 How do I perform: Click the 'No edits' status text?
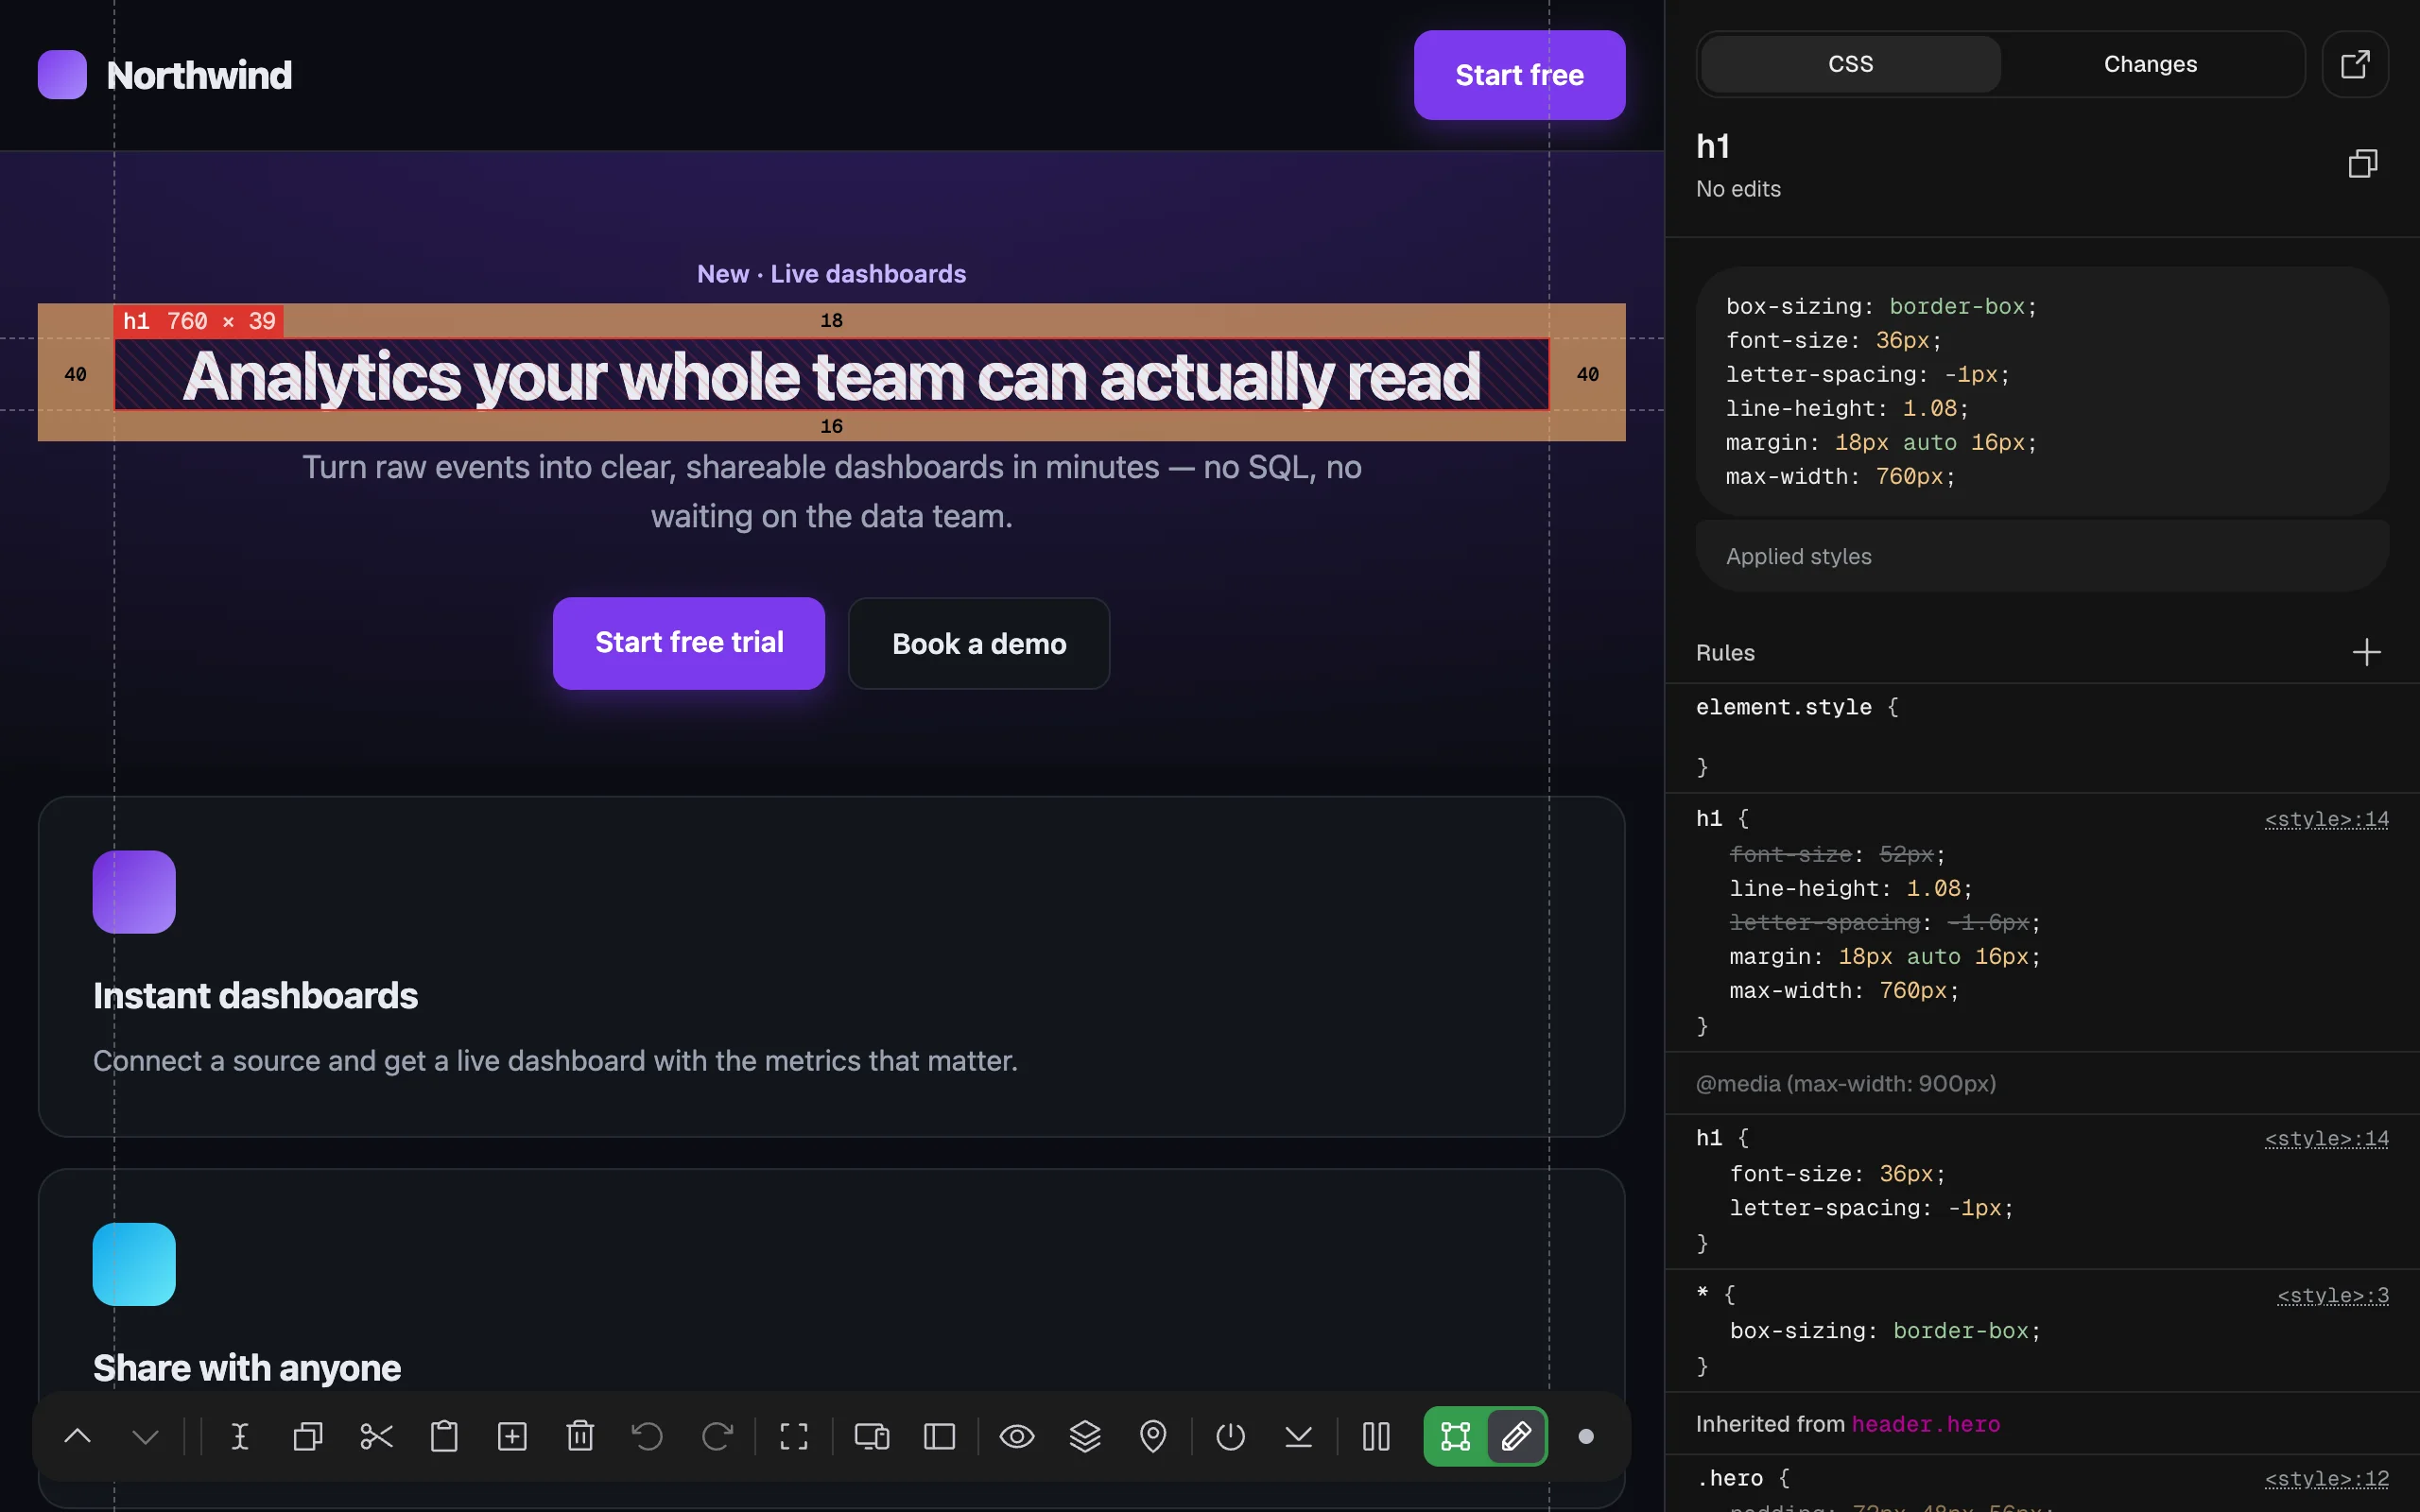pyautogui.click(x=1738, y=189)
